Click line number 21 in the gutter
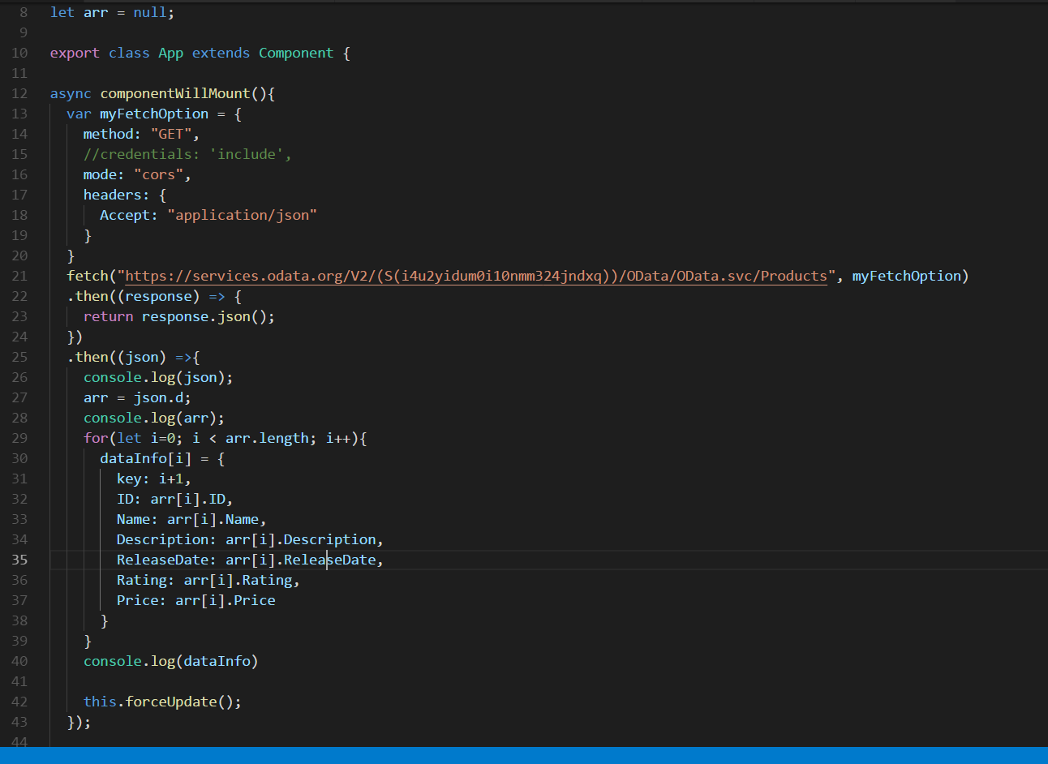This screenshot has width=1048, height=764. click(x=19, y=276)
